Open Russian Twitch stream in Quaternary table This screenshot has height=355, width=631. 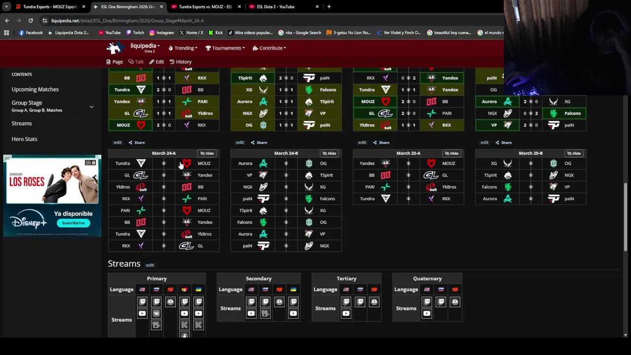441,301
